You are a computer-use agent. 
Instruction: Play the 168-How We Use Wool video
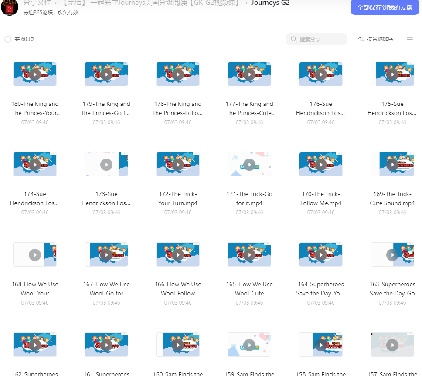[35, 255]
